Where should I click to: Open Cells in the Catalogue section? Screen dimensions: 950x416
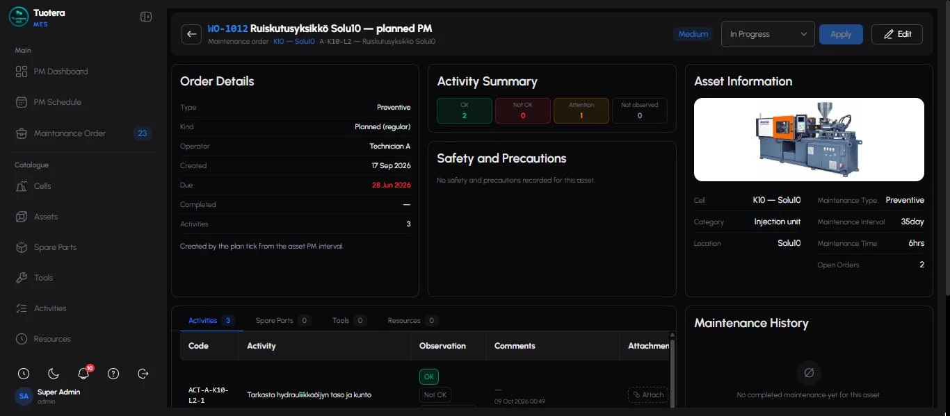click(x=42, y=186)
